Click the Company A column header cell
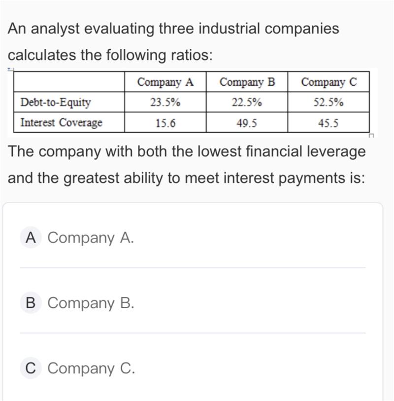 coord(165,82)
